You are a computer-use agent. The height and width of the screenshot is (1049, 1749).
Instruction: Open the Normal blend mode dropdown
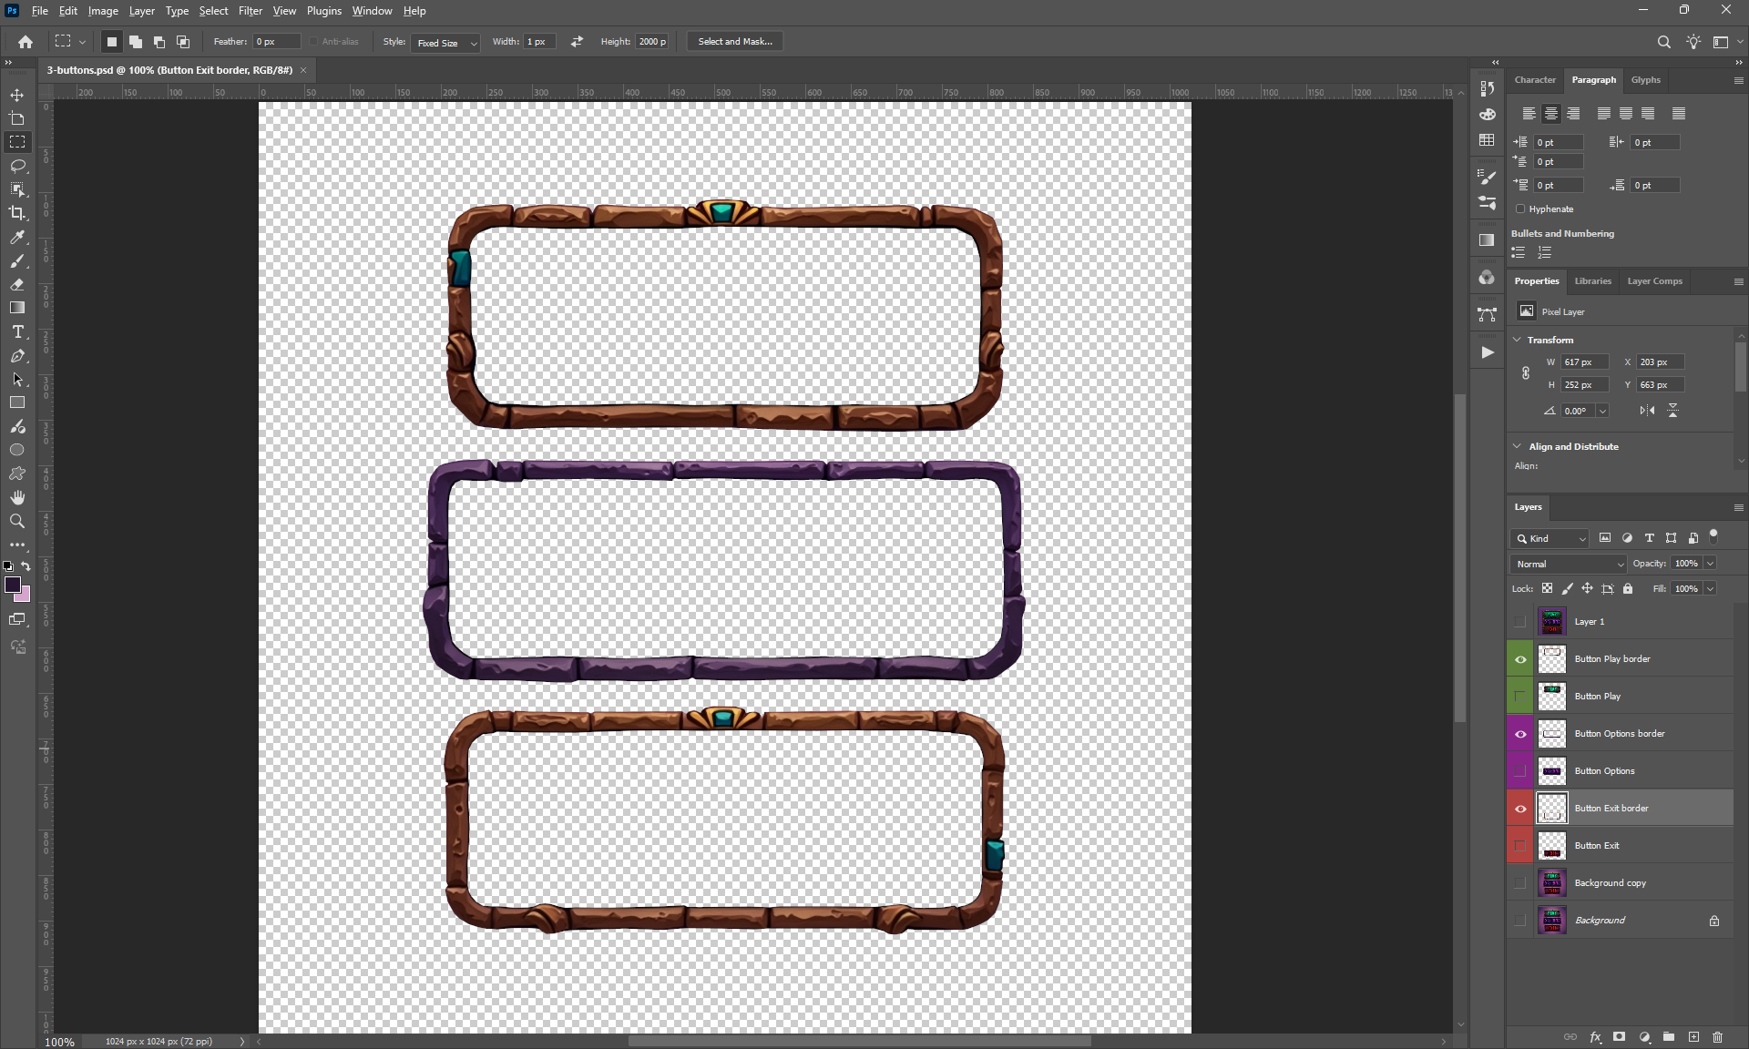tap(1569, 565)
